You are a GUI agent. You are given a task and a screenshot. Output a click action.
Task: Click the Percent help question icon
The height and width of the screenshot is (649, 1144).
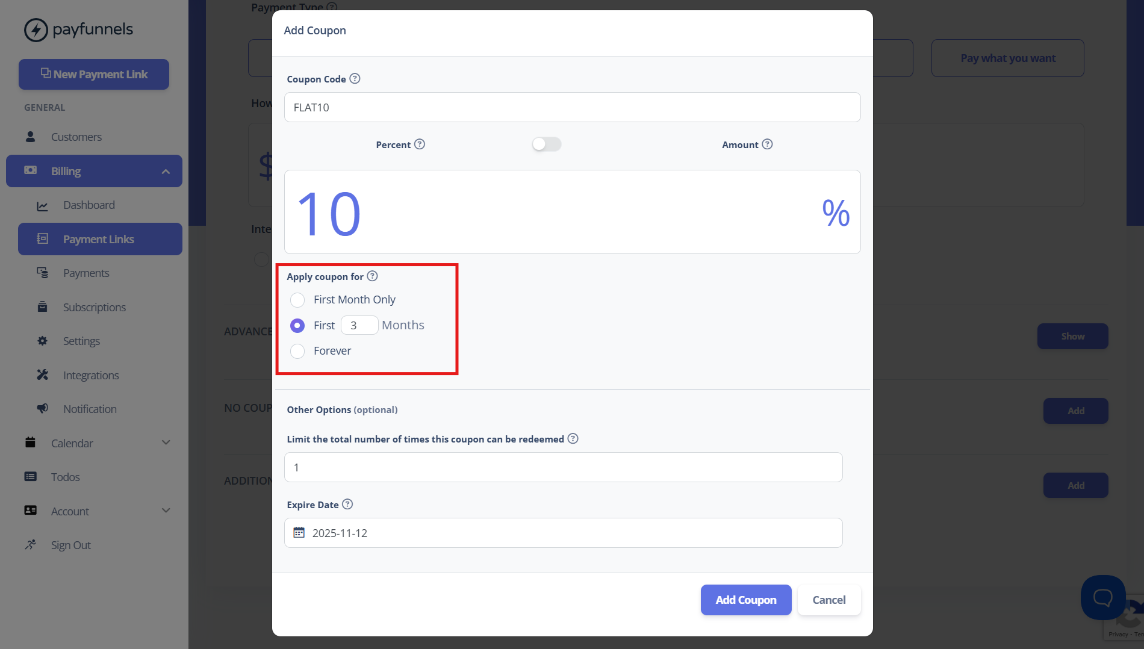pos(420,144)
